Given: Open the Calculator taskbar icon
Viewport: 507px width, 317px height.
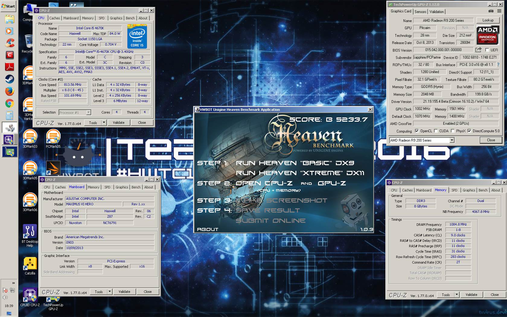Looking at the screenshot, I should click(x=9, y=115).
